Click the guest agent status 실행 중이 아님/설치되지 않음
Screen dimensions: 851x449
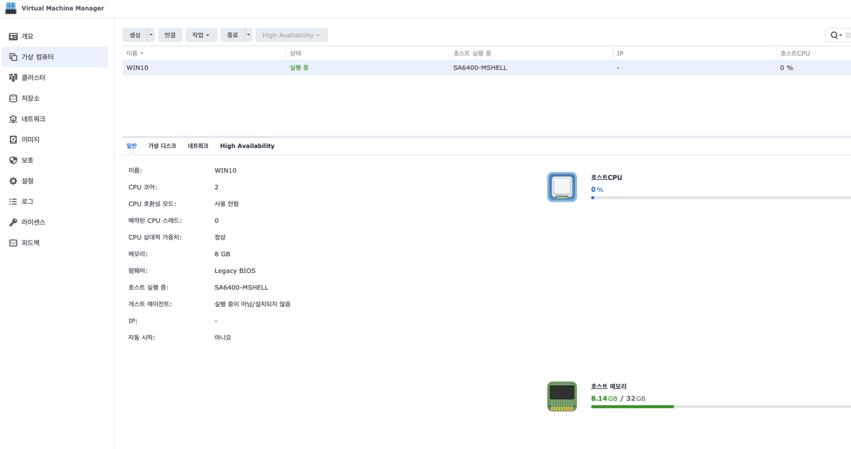pos(253,304)
